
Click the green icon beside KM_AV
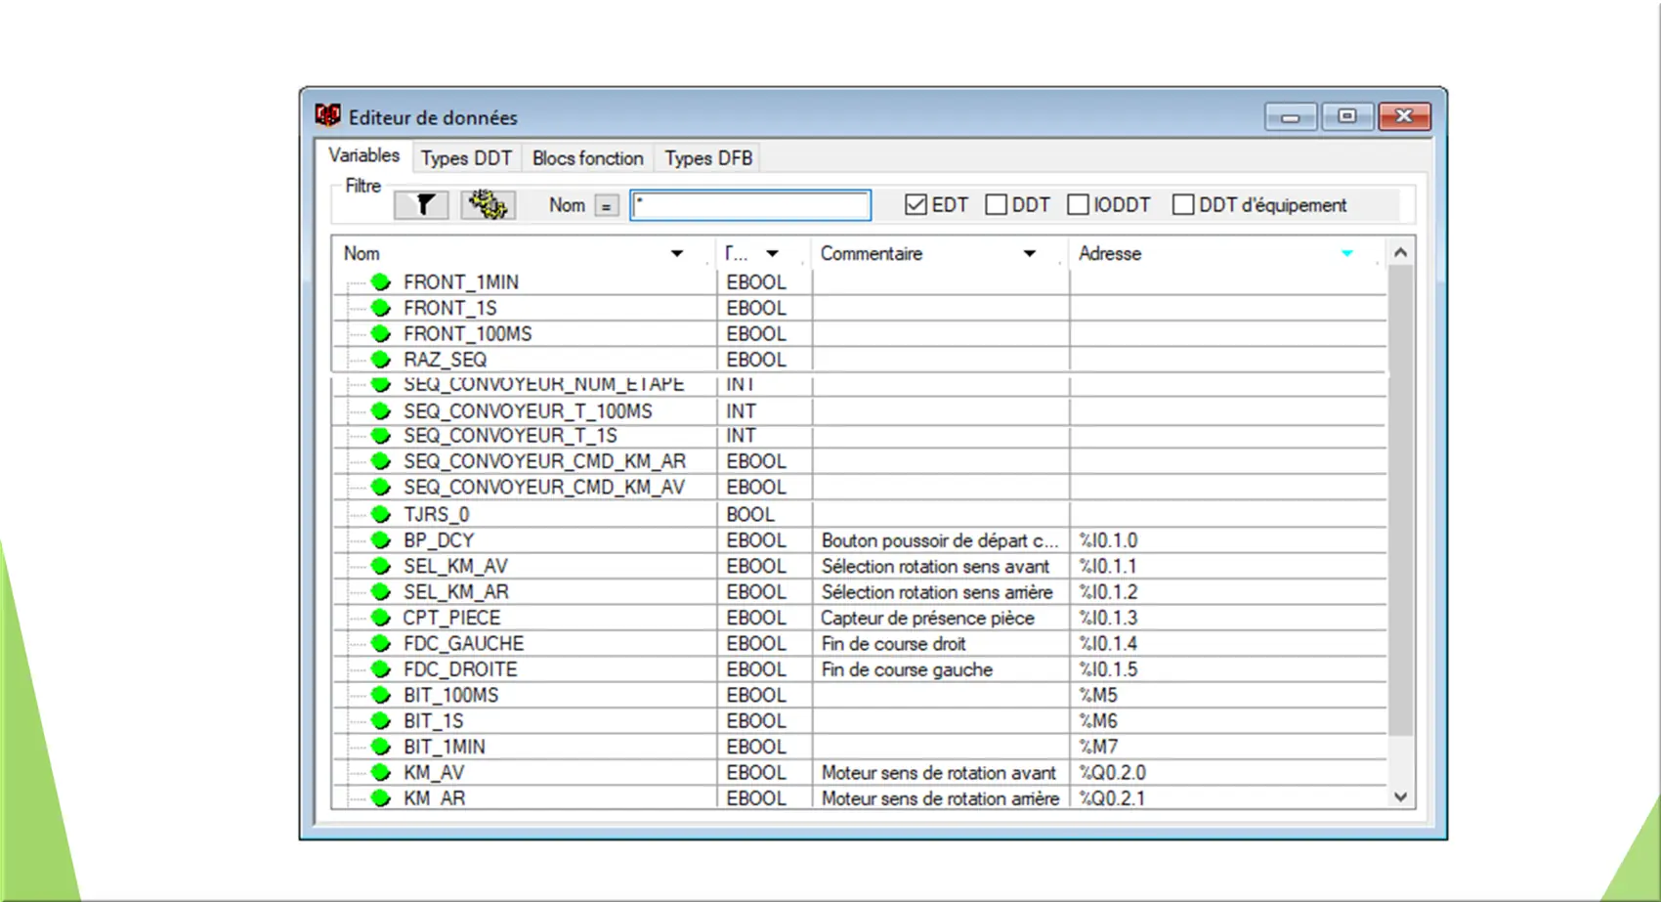coord(381,773)
